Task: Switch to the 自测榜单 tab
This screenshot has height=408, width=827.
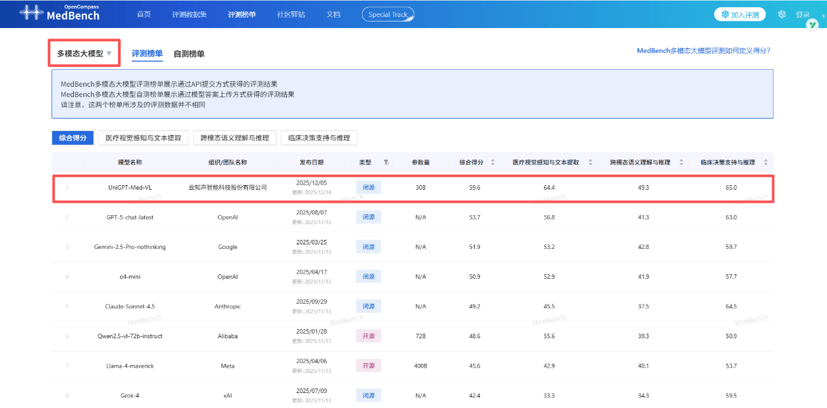Action: (190, 54)
